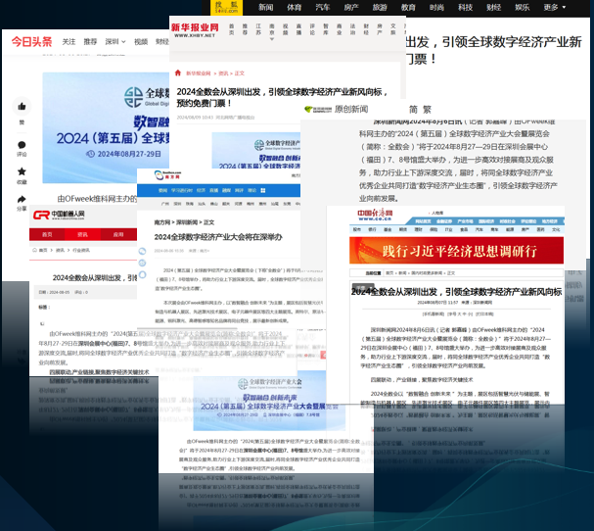Screen dimensions: 594x531
Task: Open the grid menu icon in 南方网 navbar
Action: click(x=263, y=190)
